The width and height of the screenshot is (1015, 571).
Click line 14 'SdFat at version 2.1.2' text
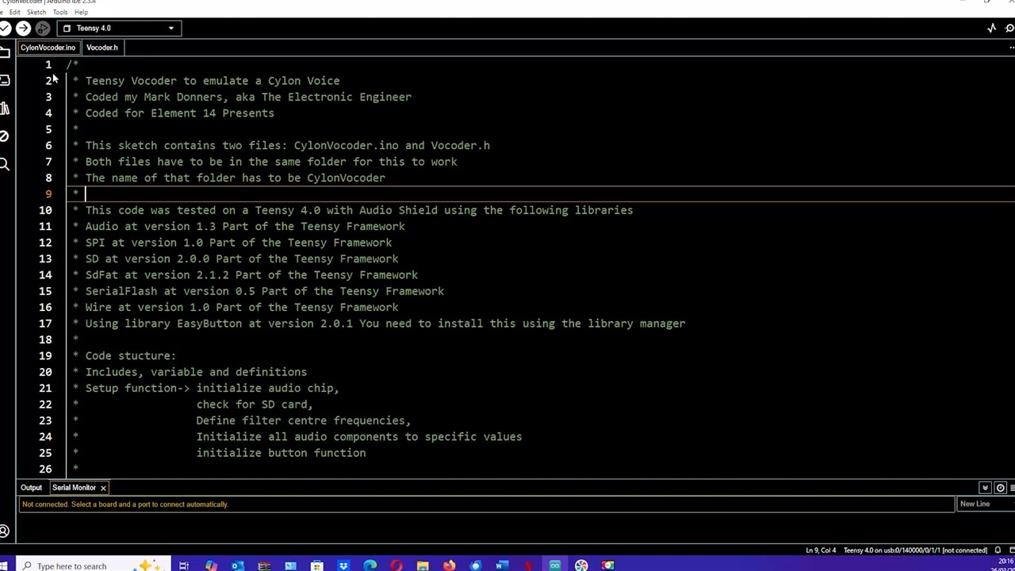[251, 275]
